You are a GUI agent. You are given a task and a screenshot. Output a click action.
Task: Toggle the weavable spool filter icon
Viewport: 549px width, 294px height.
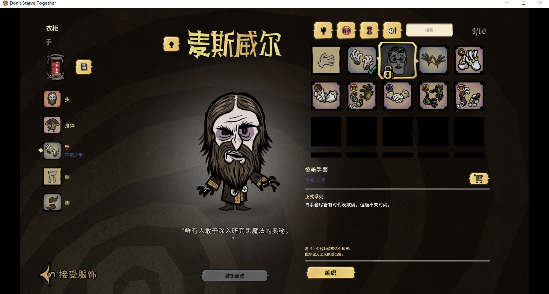(369, 30)
